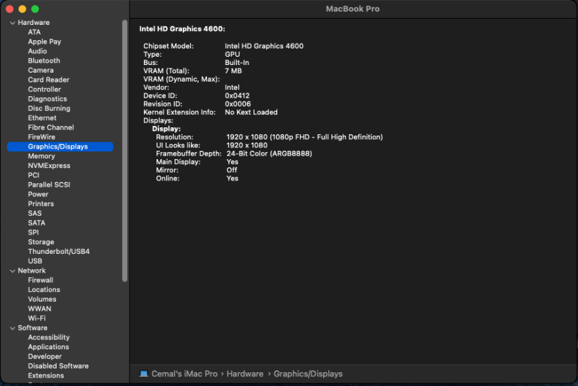Open the Thunderbolt/USB4 entry
Image resolution: width=578 pixels, height=386 pixels.
58,252
